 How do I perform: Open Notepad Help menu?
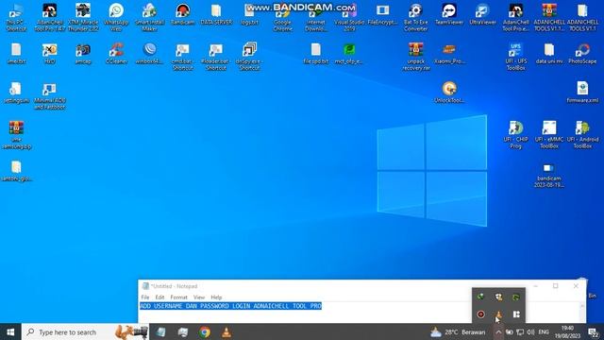tap(216, 297)
